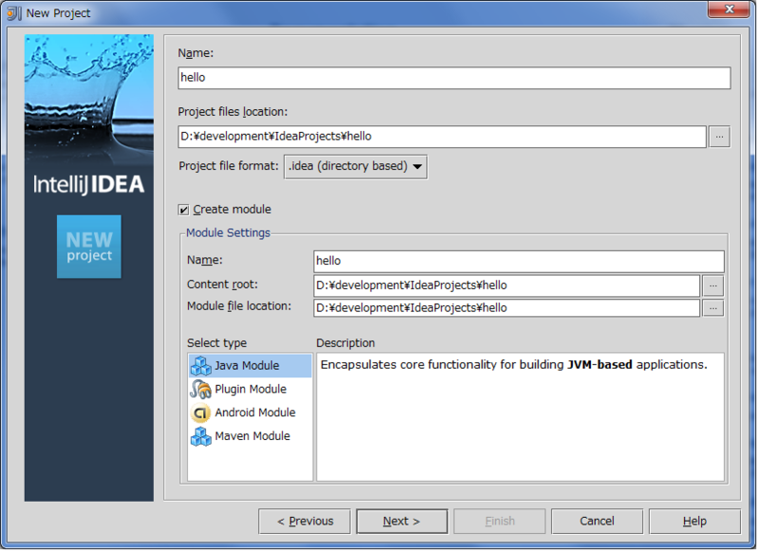Go back with the Previous button
Viewport: 759px width, 552px height.
pos(305,522)
